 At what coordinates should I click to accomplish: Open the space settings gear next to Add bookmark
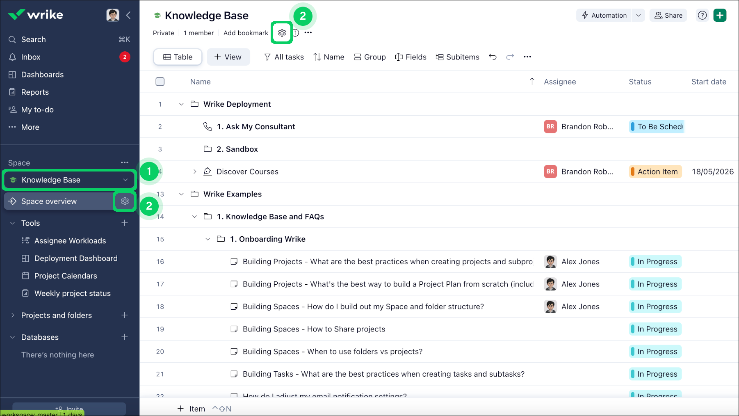[x=282, y=32]
